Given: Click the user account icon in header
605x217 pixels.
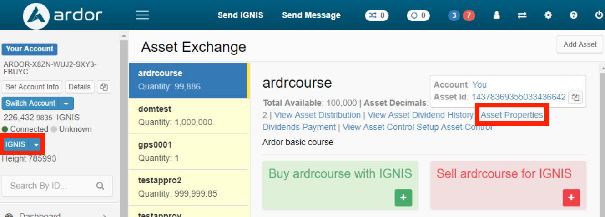Looking at the screenshot, I should (x=497, y=15).
